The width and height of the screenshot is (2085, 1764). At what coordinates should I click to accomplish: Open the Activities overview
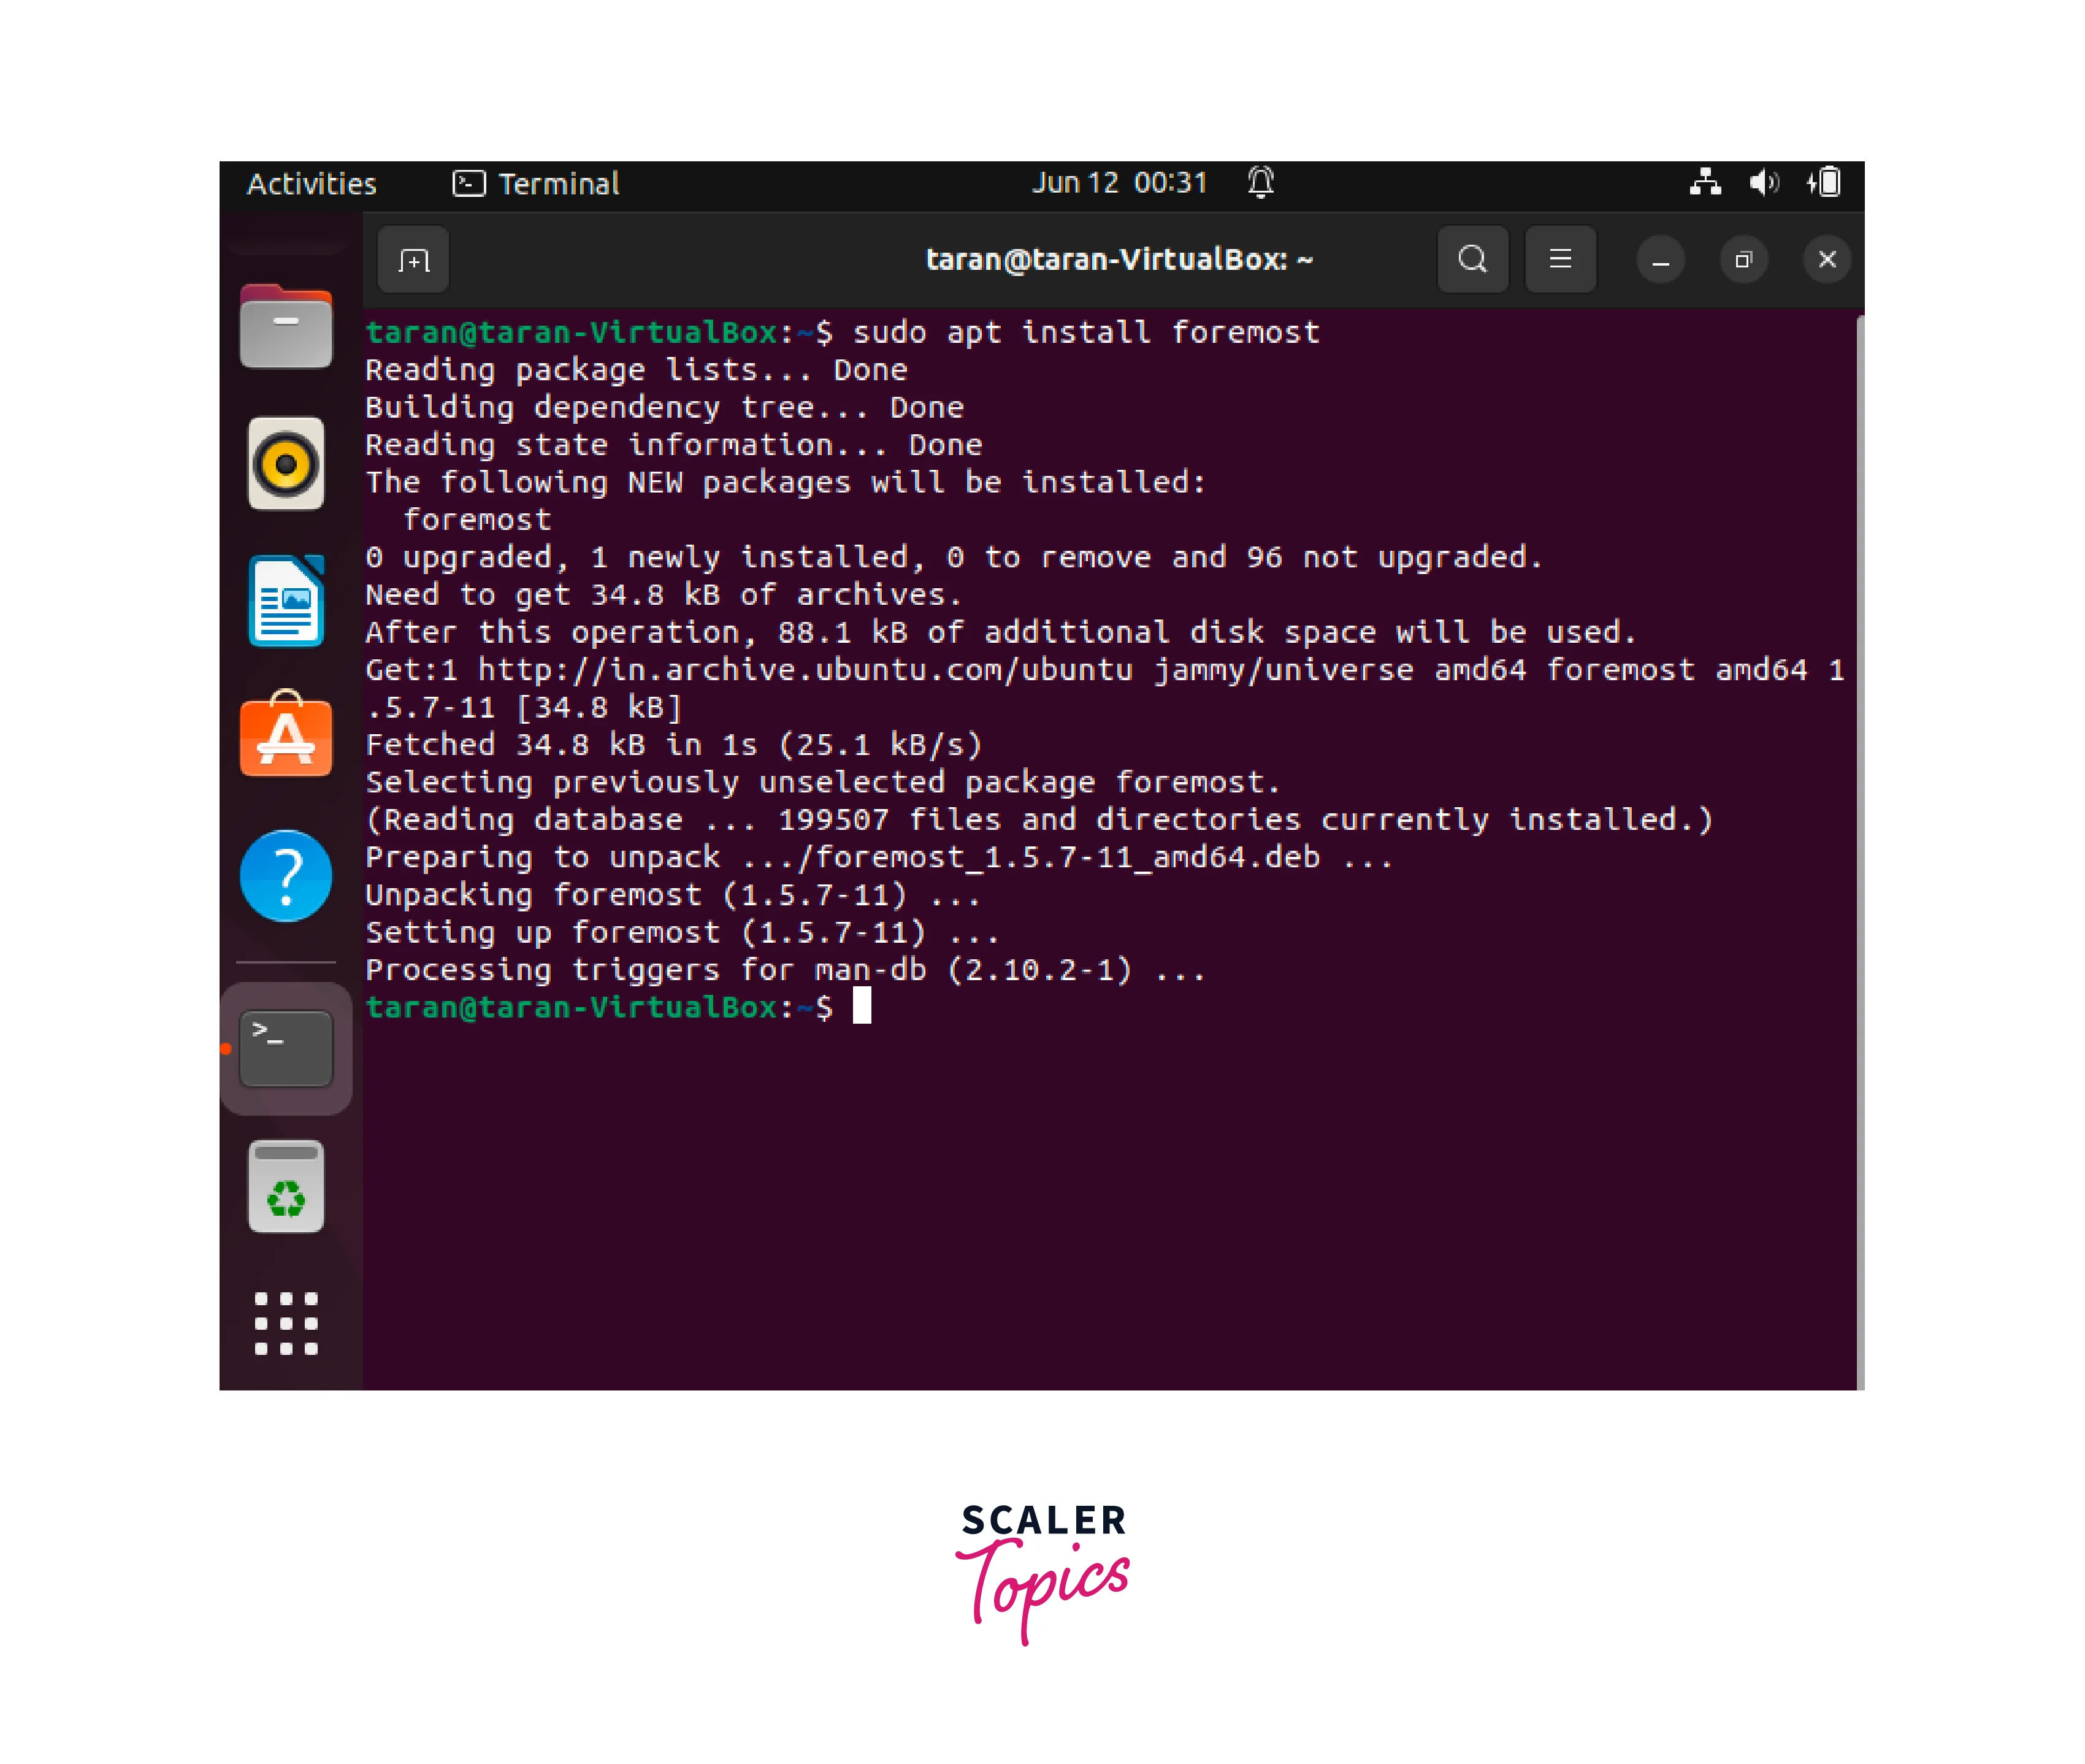(311, 184)
